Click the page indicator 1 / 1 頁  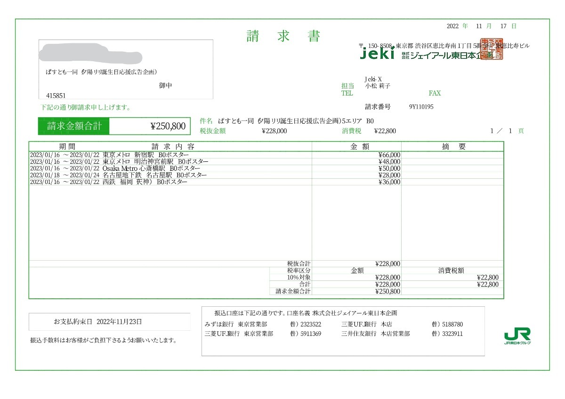point(507,131)
